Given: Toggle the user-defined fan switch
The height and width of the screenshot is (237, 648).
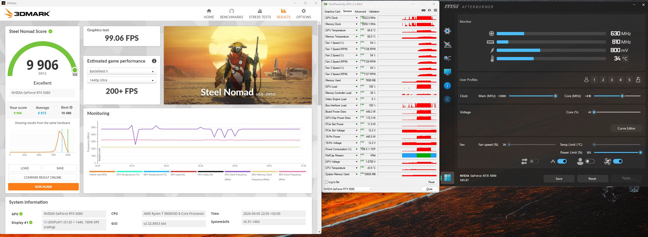Looking at the screenshot, I should [x=590, y=161].
